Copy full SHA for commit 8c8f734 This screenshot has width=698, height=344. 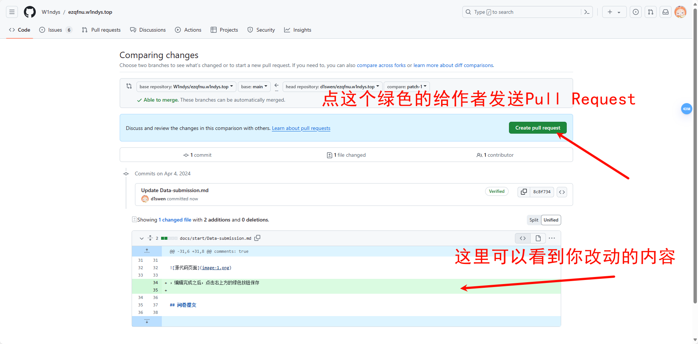(524, 192)
